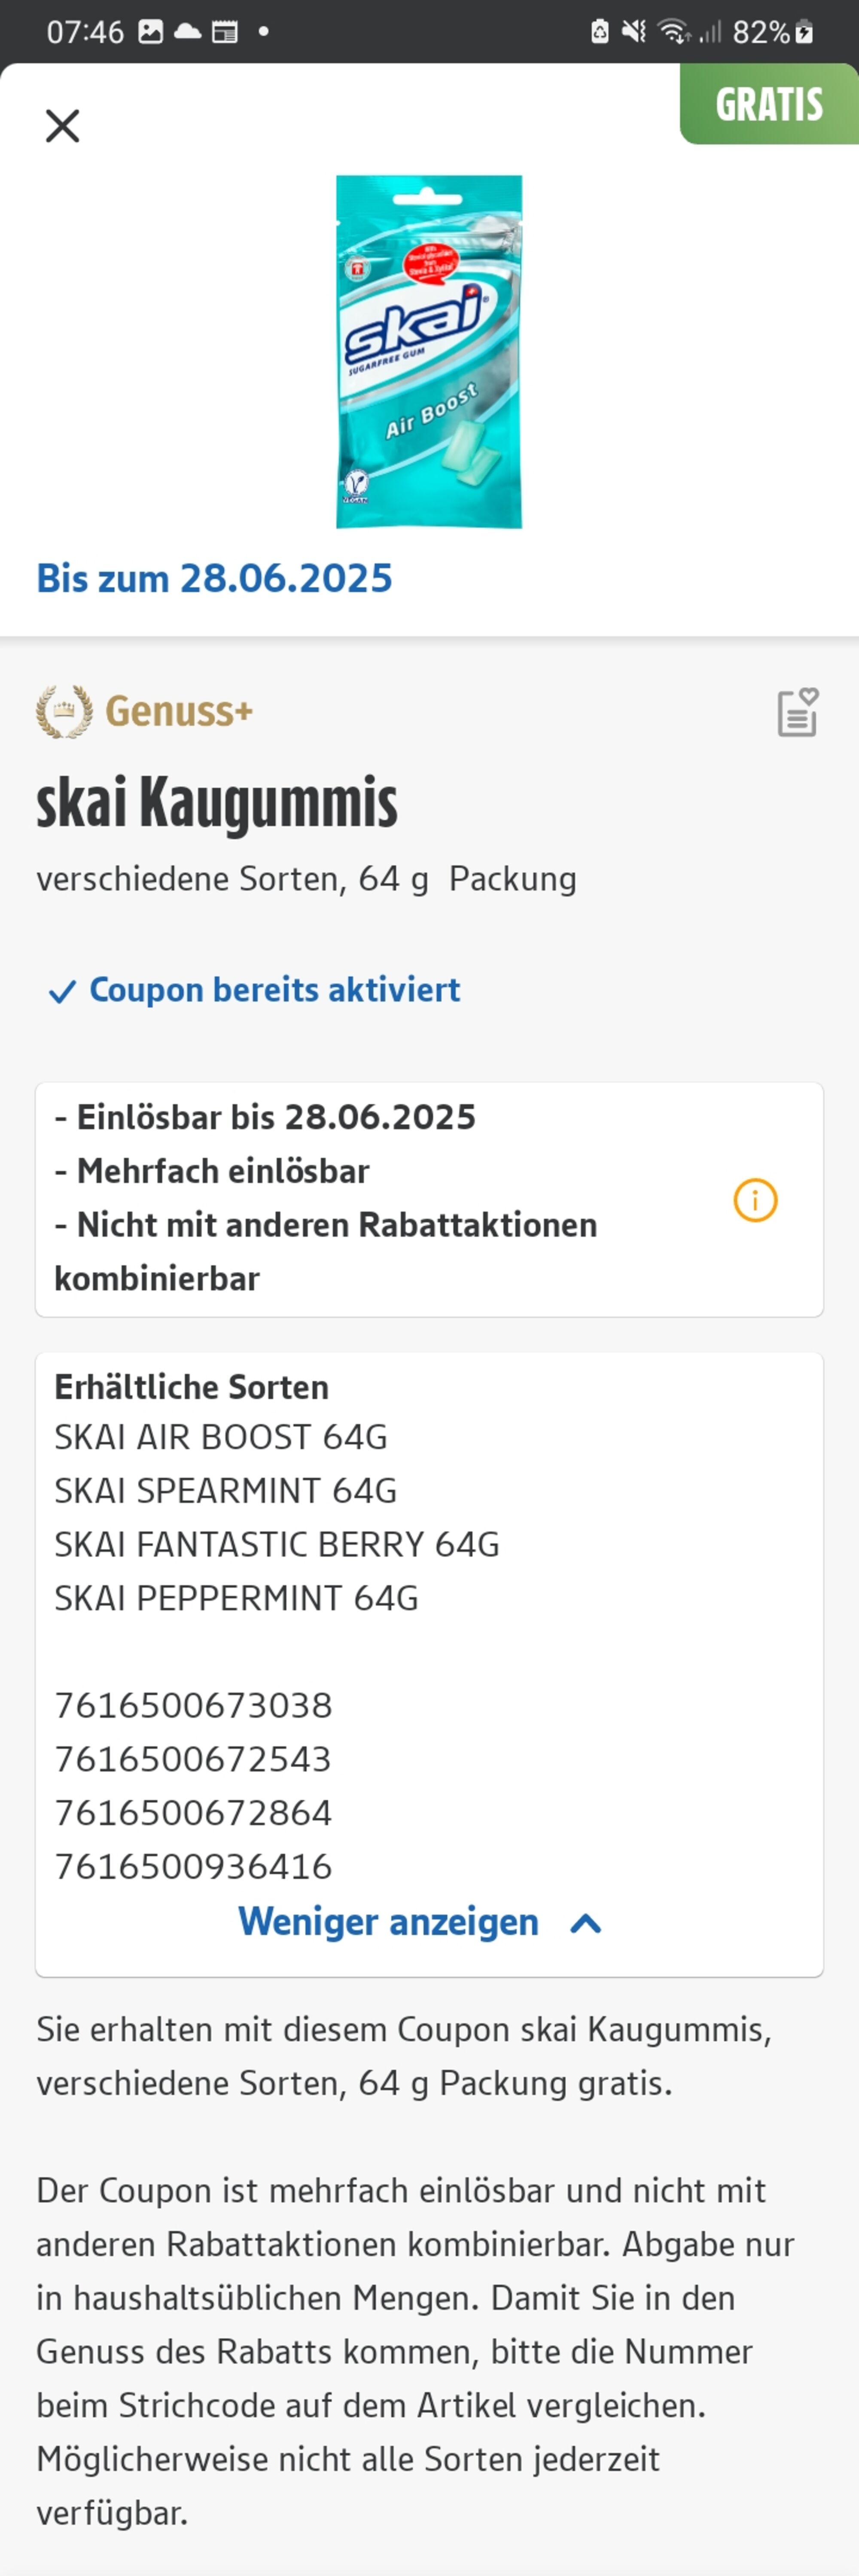Tap the 'Bis zum 28.06.2025' validity date
This screenshot has width=859, height=2576.
point(215,578)
